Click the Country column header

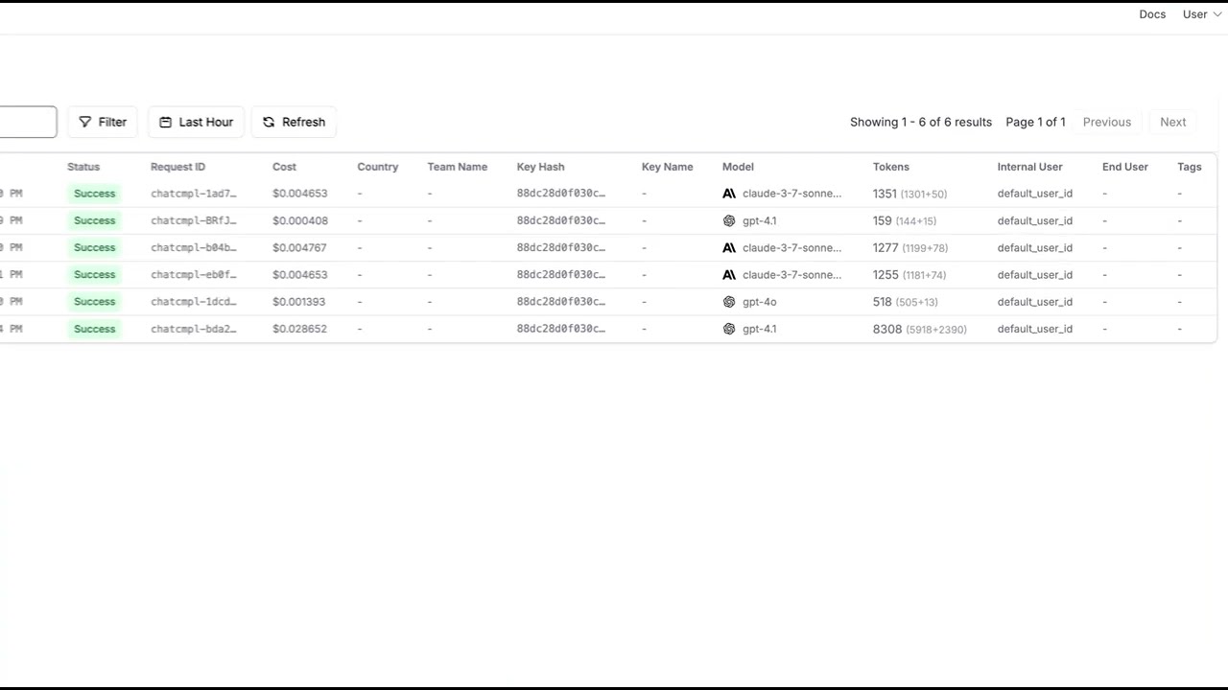point(377,167)
